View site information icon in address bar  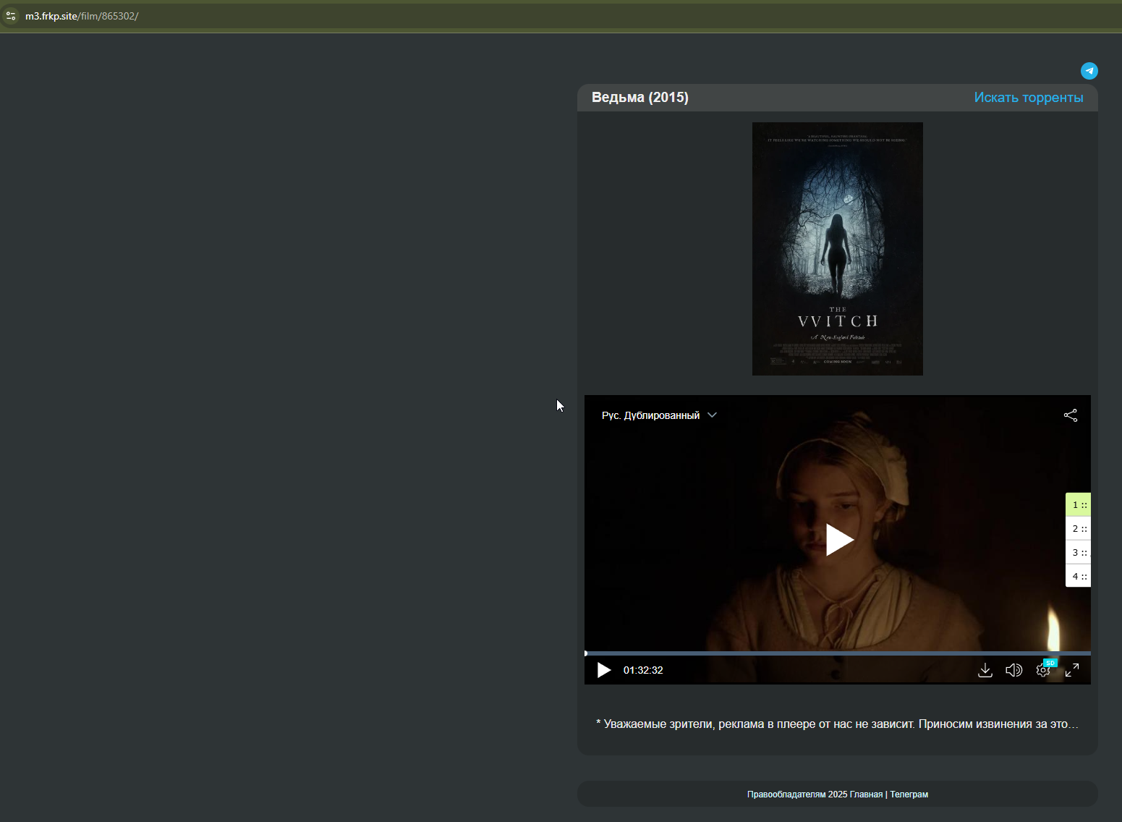[x=11, y=16]
